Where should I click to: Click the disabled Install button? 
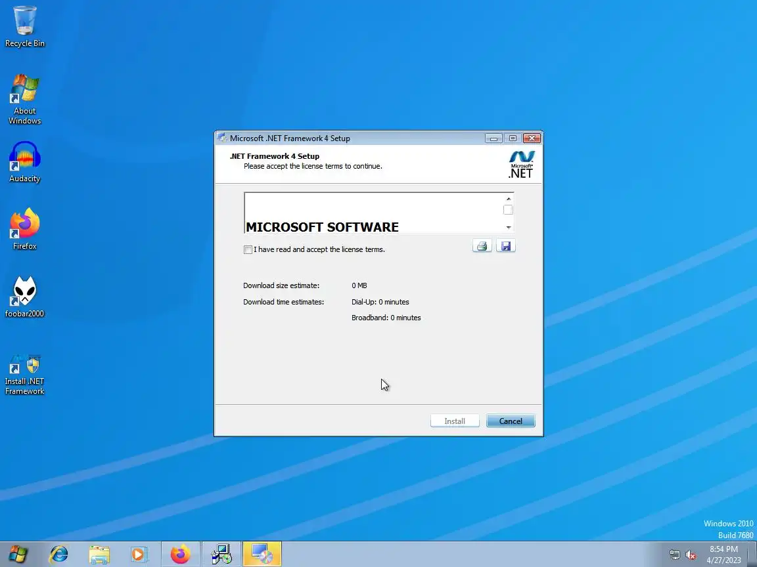(x=455, y=421)
